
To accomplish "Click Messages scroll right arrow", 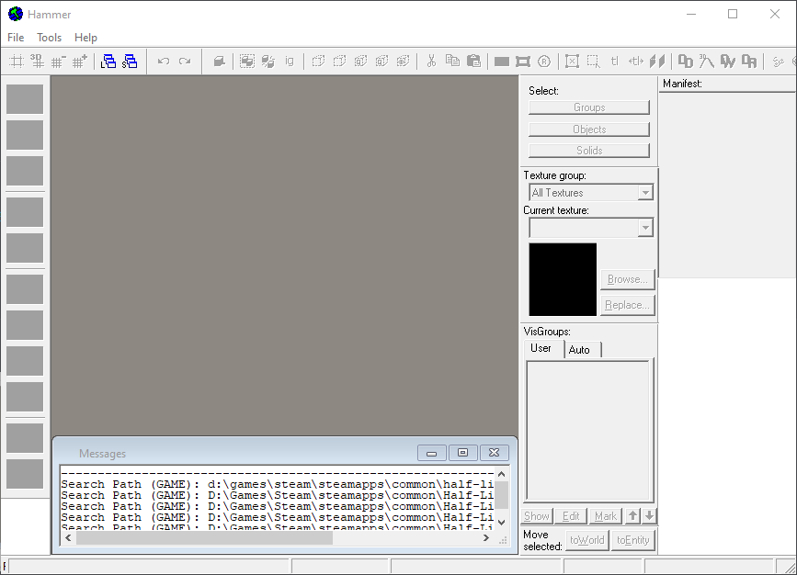I will 486,538.
